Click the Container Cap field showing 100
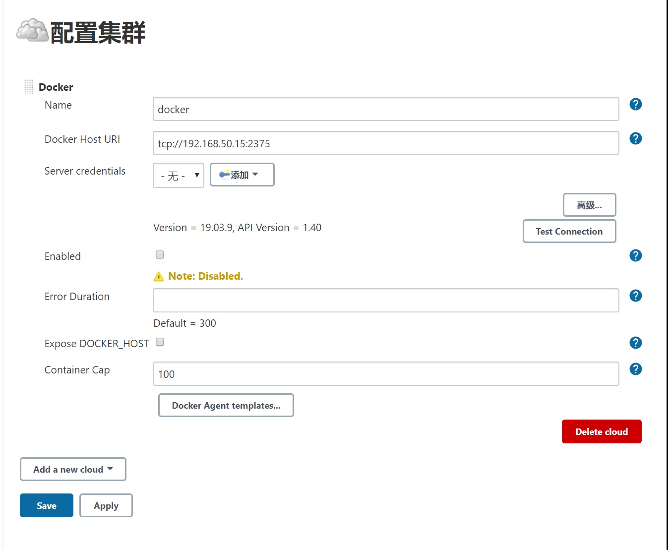Image resolution: width=668 pixels, height=550 pixels. [386, 374]
